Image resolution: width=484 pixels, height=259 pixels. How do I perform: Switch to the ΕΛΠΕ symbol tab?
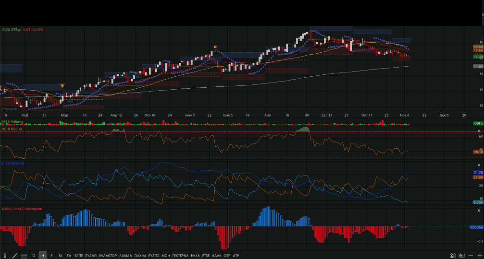point(79,256)
